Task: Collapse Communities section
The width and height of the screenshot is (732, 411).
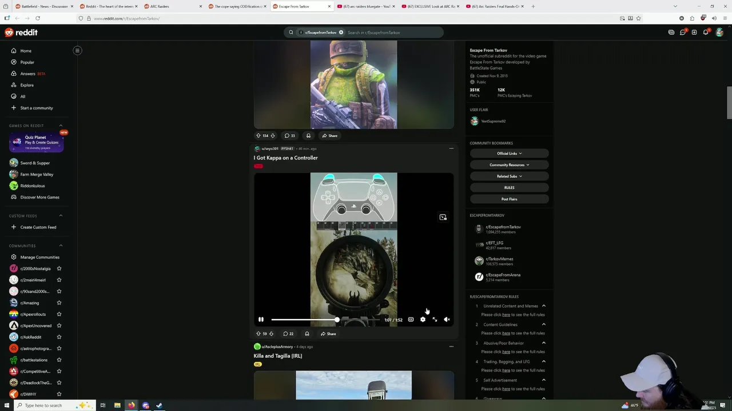Action: (x=61, y=245)
